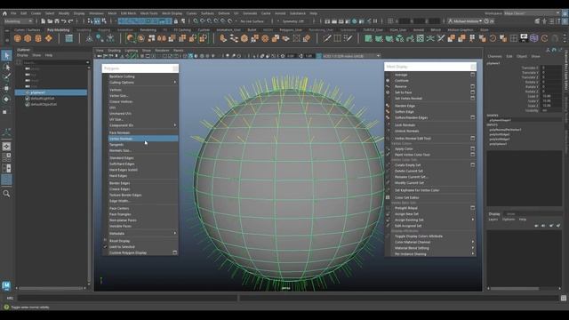Screen dimensions: 569x320
Task: Open the viewport Shading menu
Action: (115, 51)
